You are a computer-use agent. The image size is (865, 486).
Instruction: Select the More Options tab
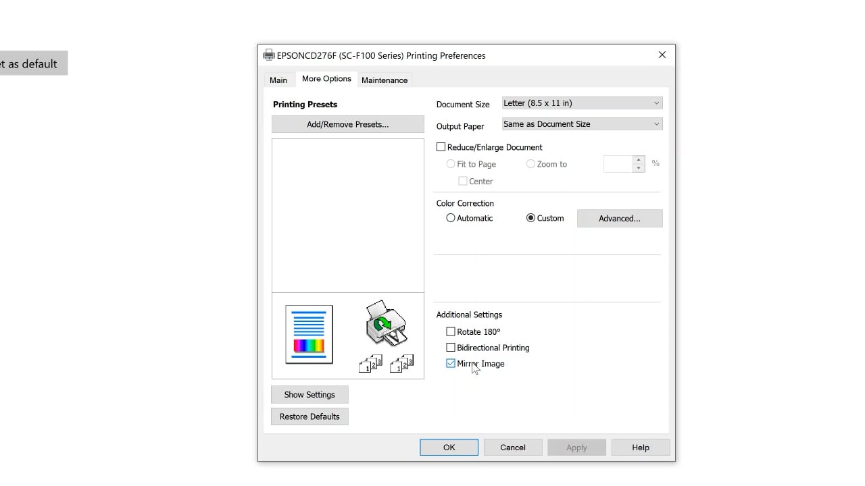click(326, 79)
